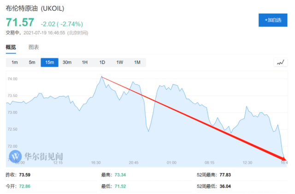The height and width of the screenshot is (194, 295).
Task: Click the change value -2.02 ( -2.74%)
Action: coord(62,24)
